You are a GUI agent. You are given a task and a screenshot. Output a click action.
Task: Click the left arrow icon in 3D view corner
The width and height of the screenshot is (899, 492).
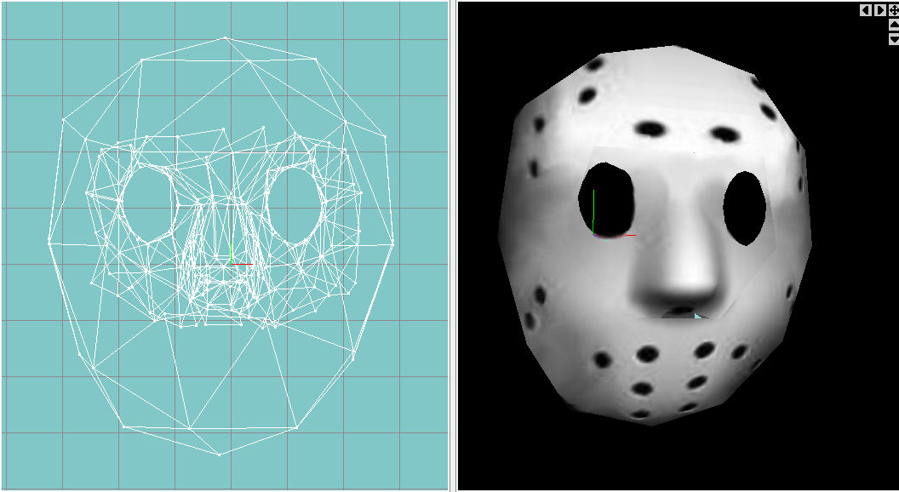click(x=865, y=10)
